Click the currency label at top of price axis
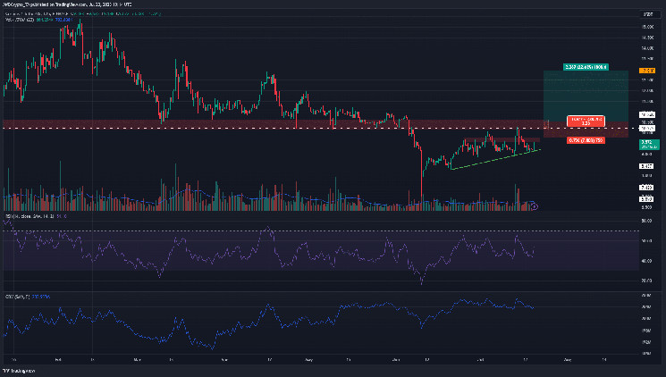This screenshot has width=666, height=377. pos(648,14)
